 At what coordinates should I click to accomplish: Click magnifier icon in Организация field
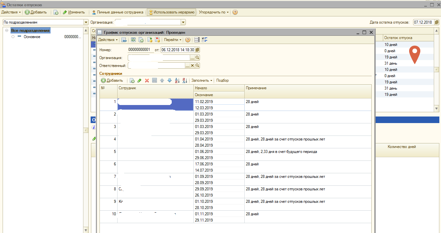(197, 58)
